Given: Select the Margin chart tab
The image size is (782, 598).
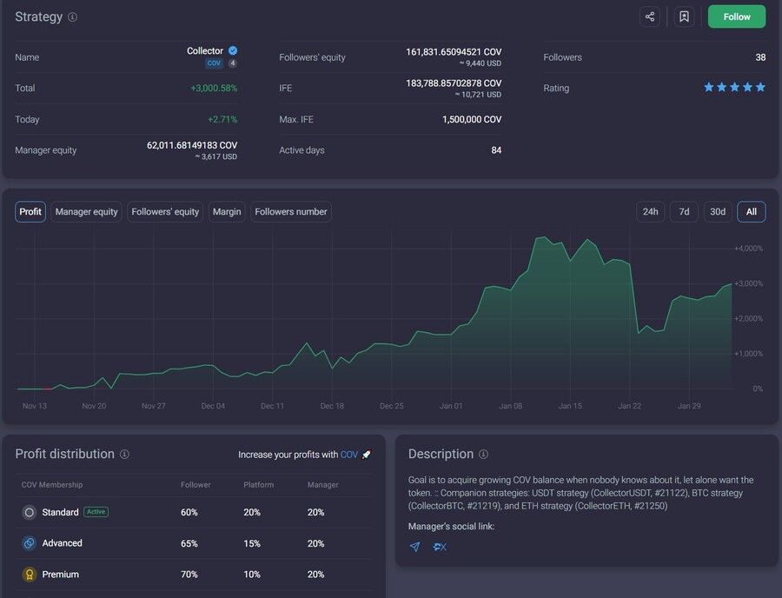Looking at the screenshot, I should point(227,212).
